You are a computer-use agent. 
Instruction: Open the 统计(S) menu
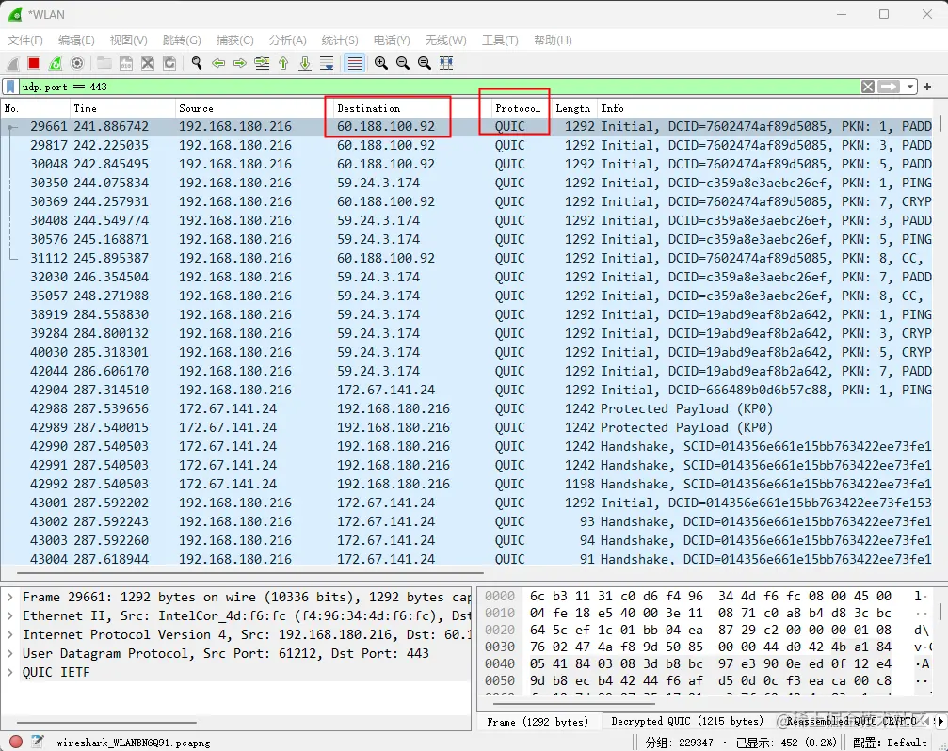click(340, 40)
